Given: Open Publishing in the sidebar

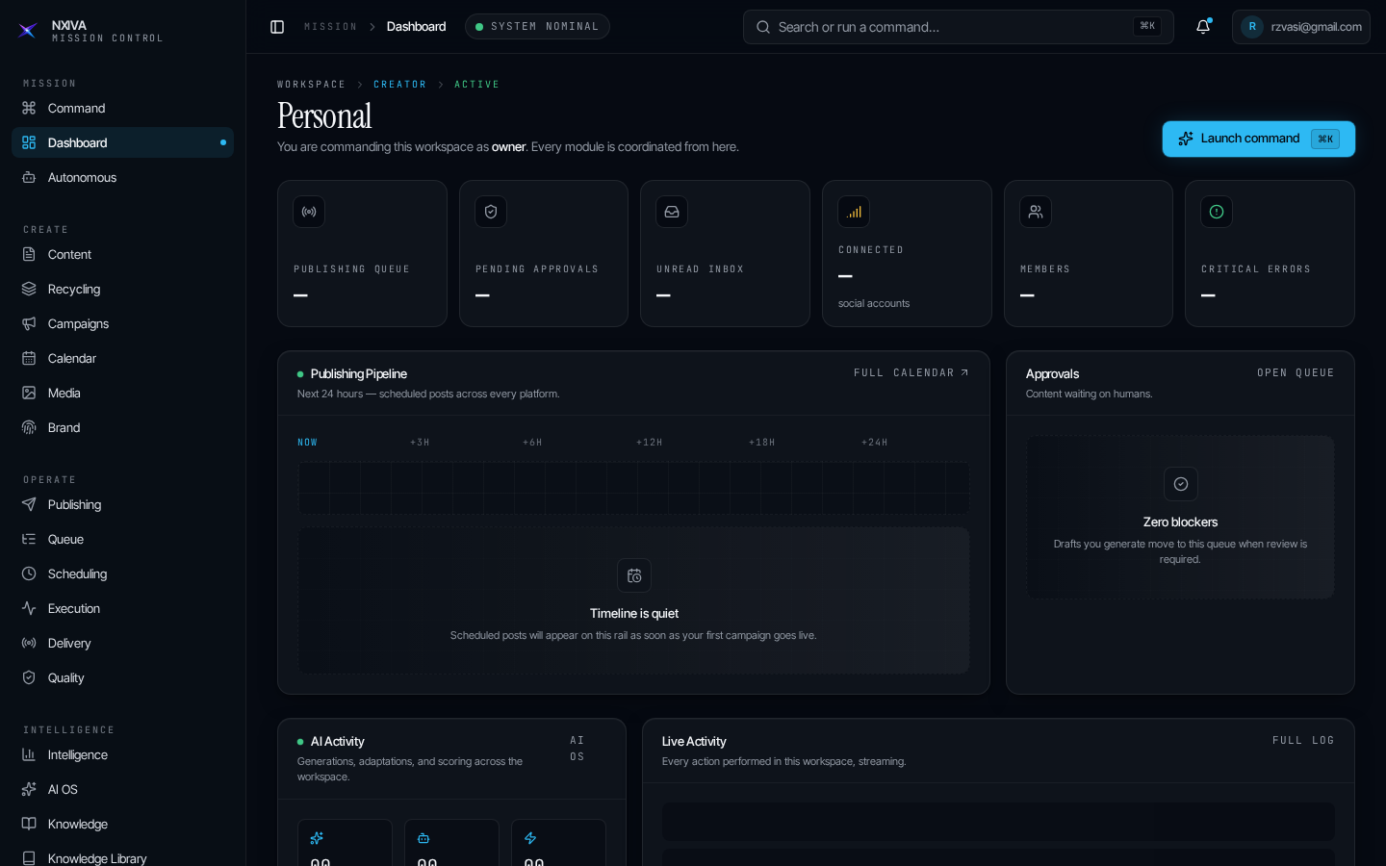Looking at the screenshot, I should point(122,504).
